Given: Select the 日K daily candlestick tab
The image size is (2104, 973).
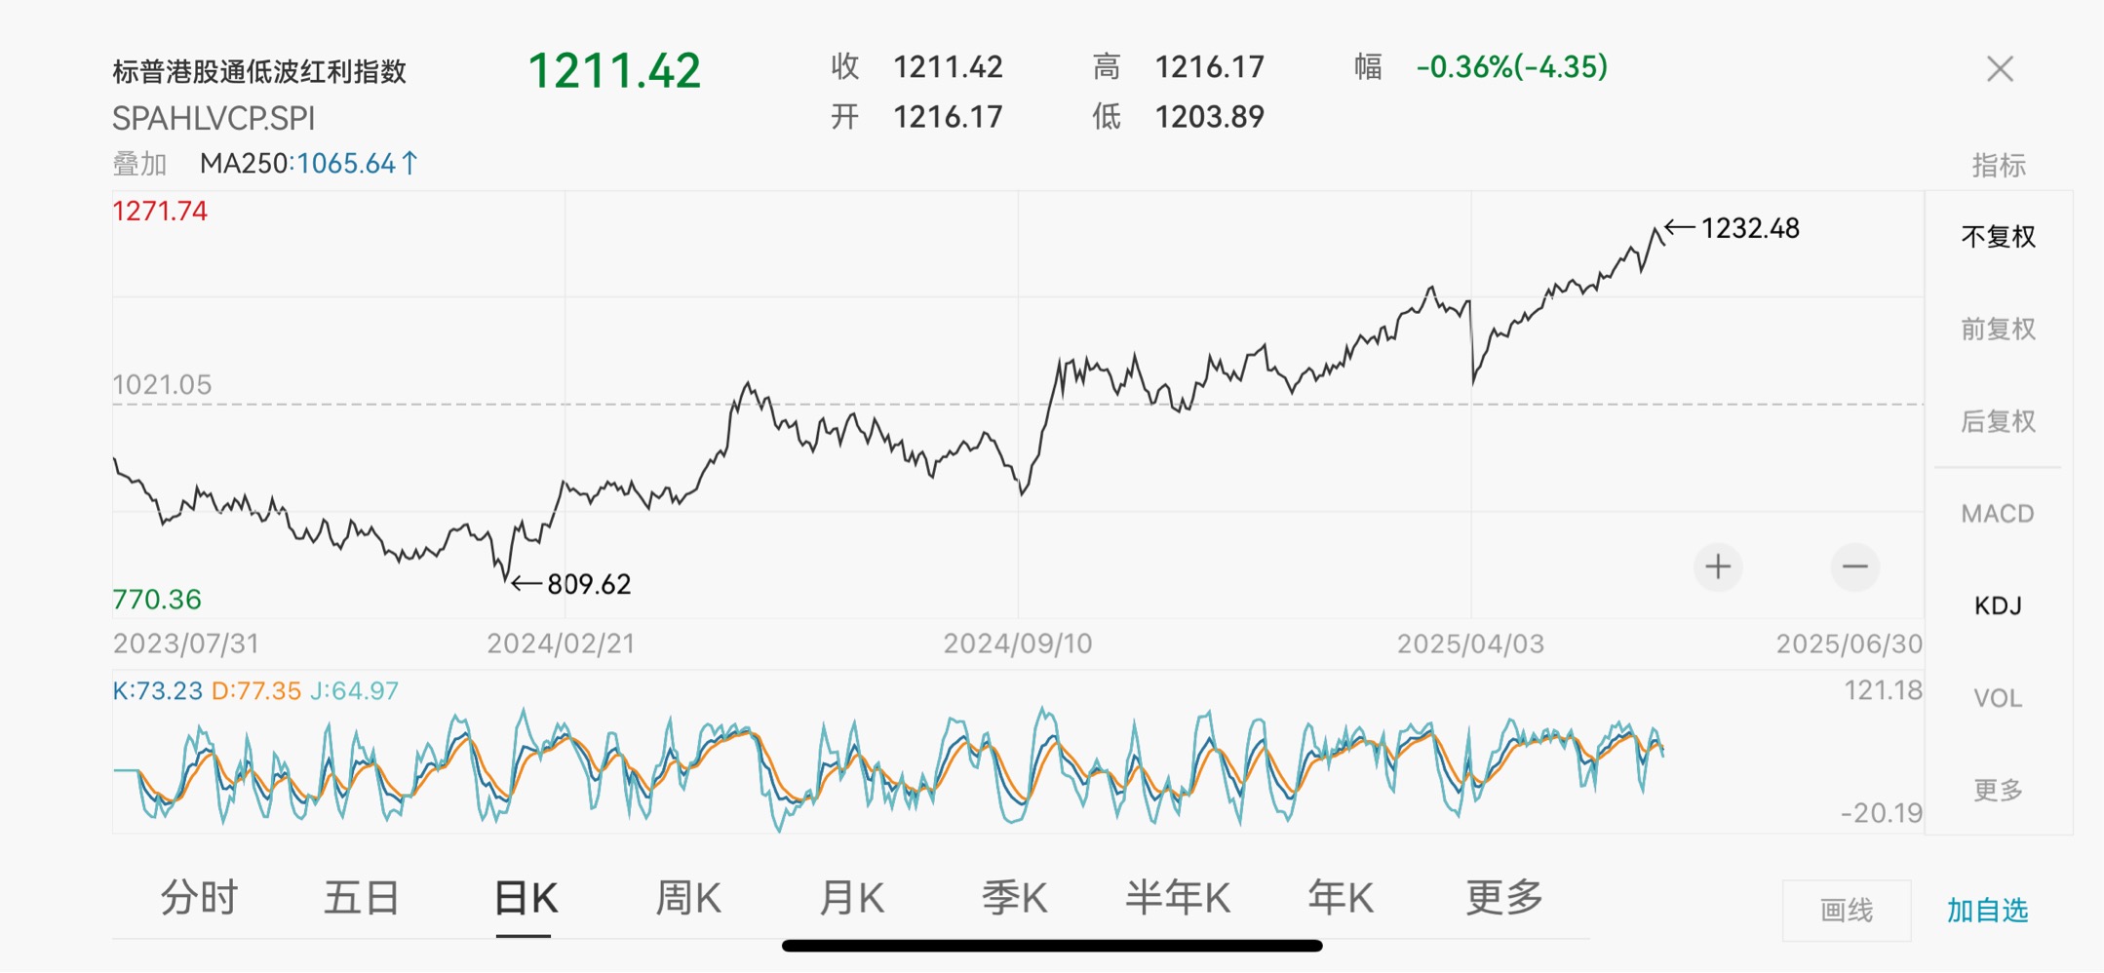Looking at the screenshot, I should click(526, 898).
